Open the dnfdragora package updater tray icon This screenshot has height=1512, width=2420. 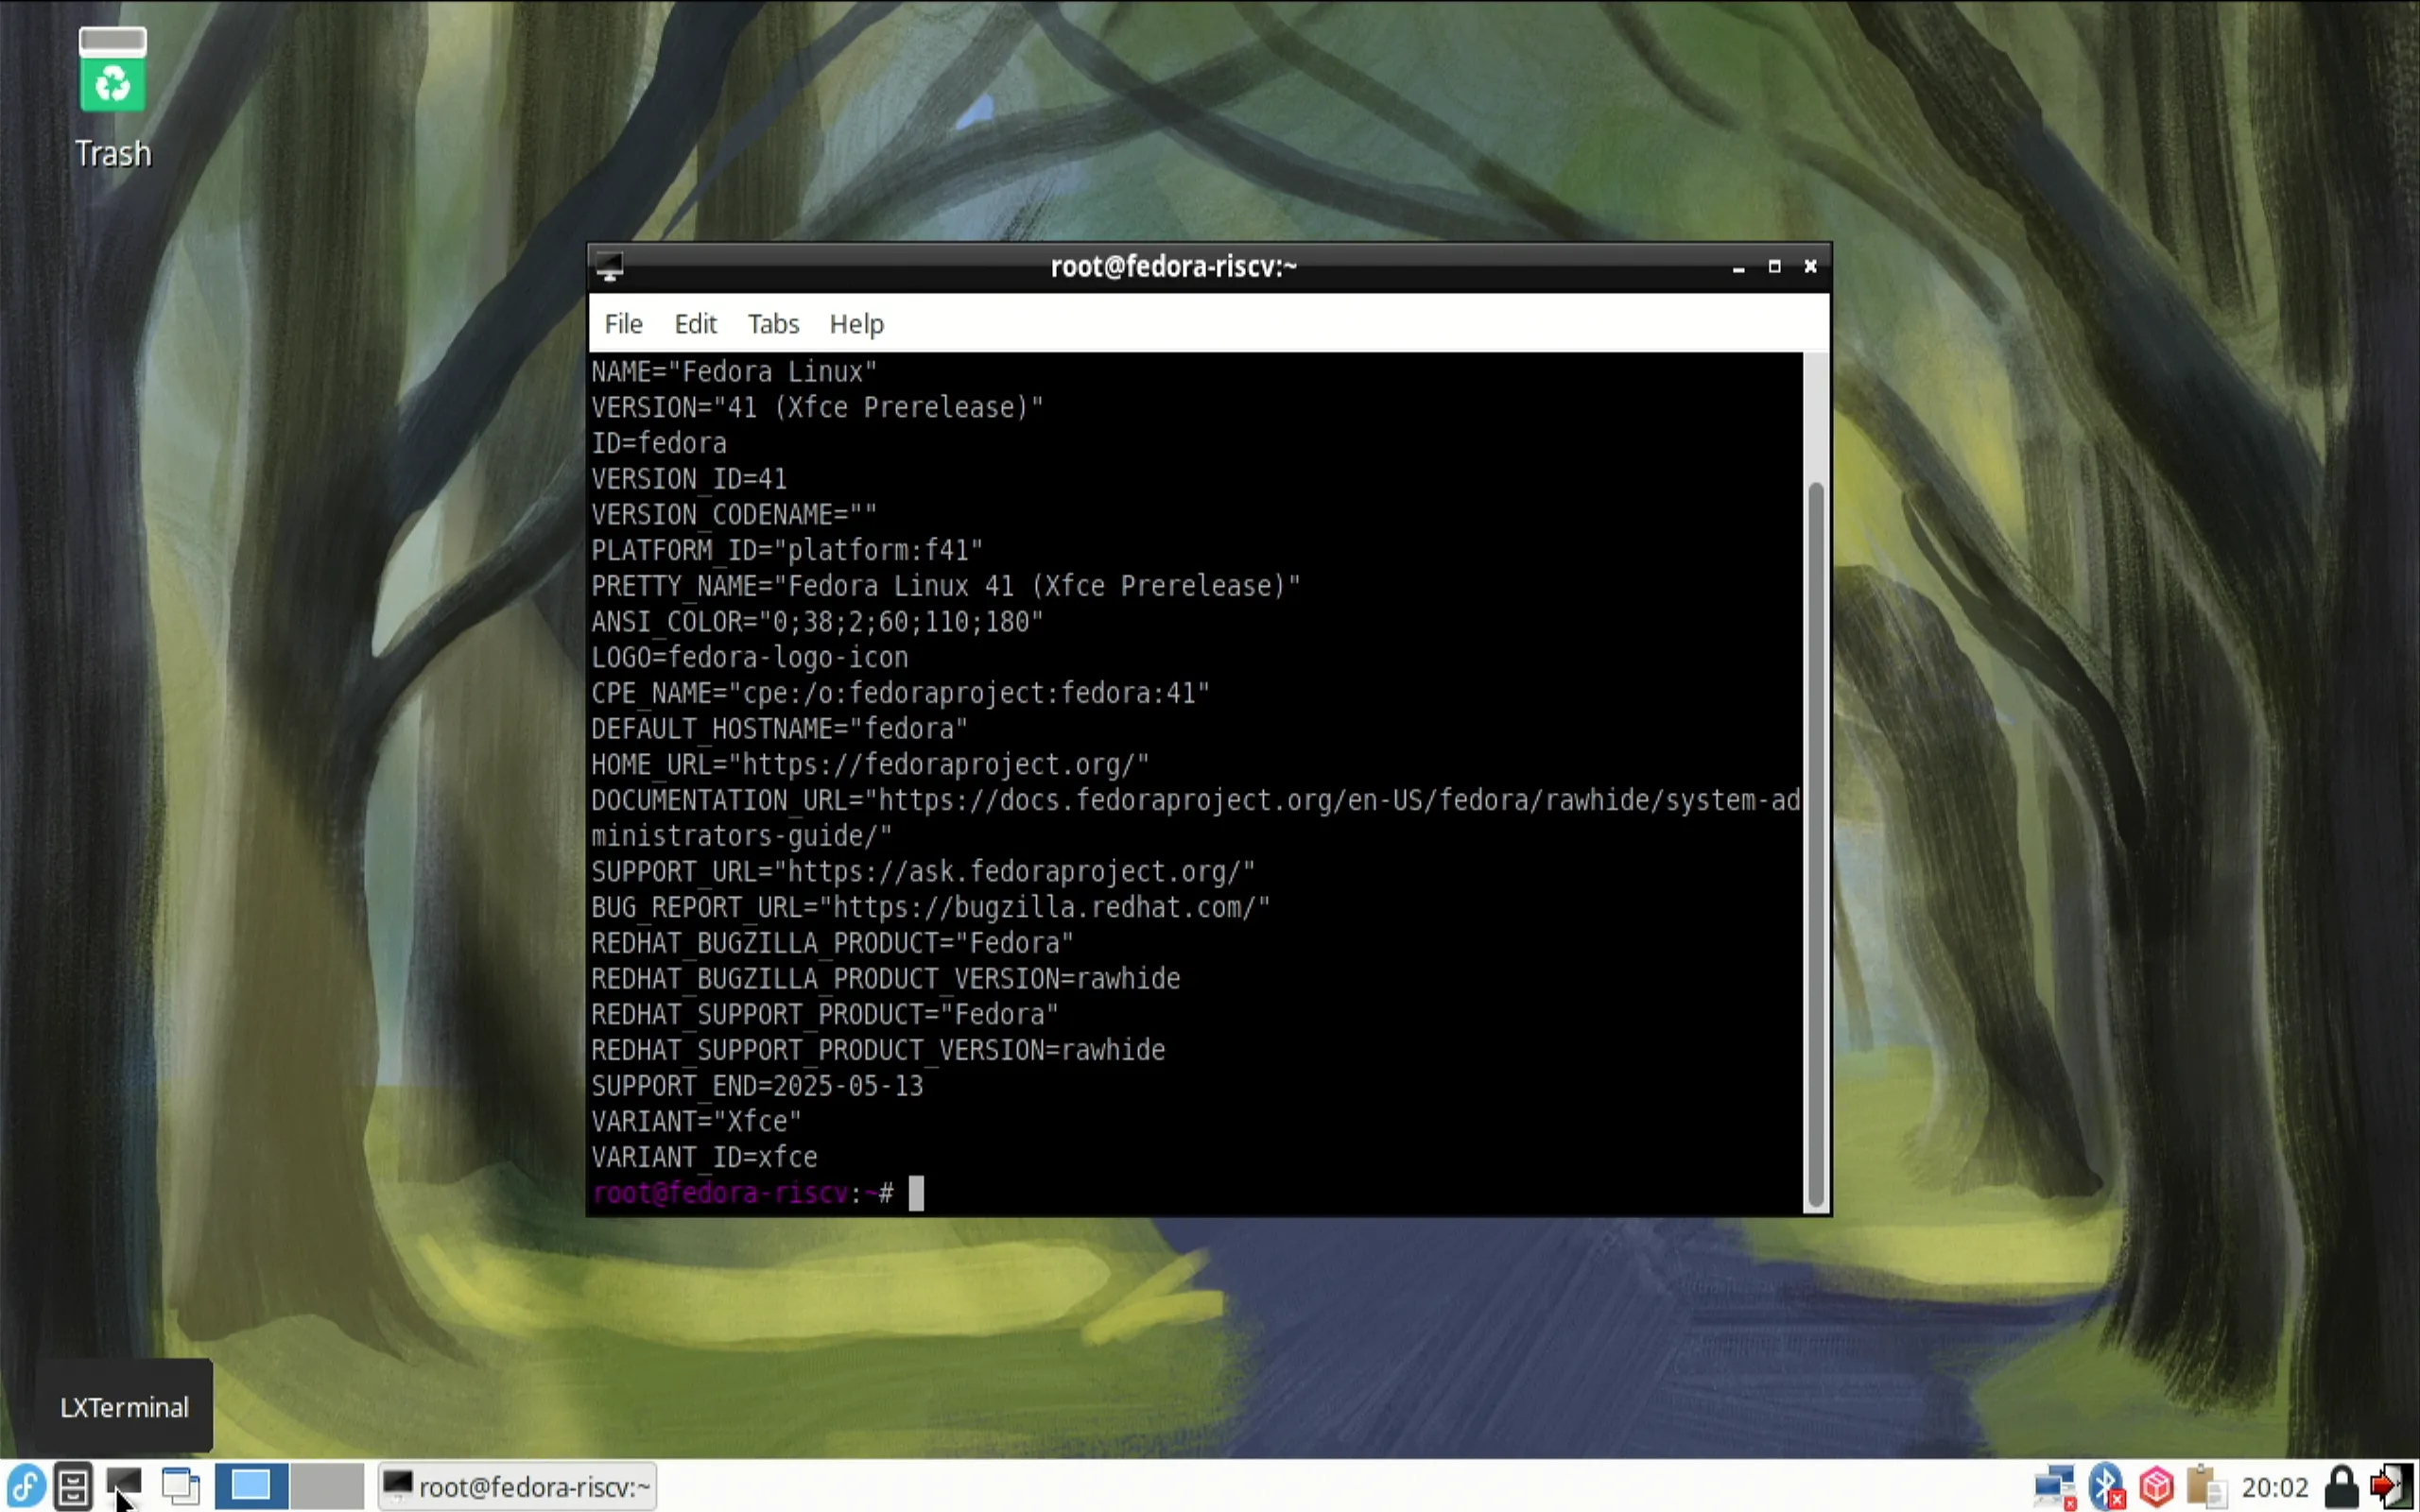point(2156,1486)
